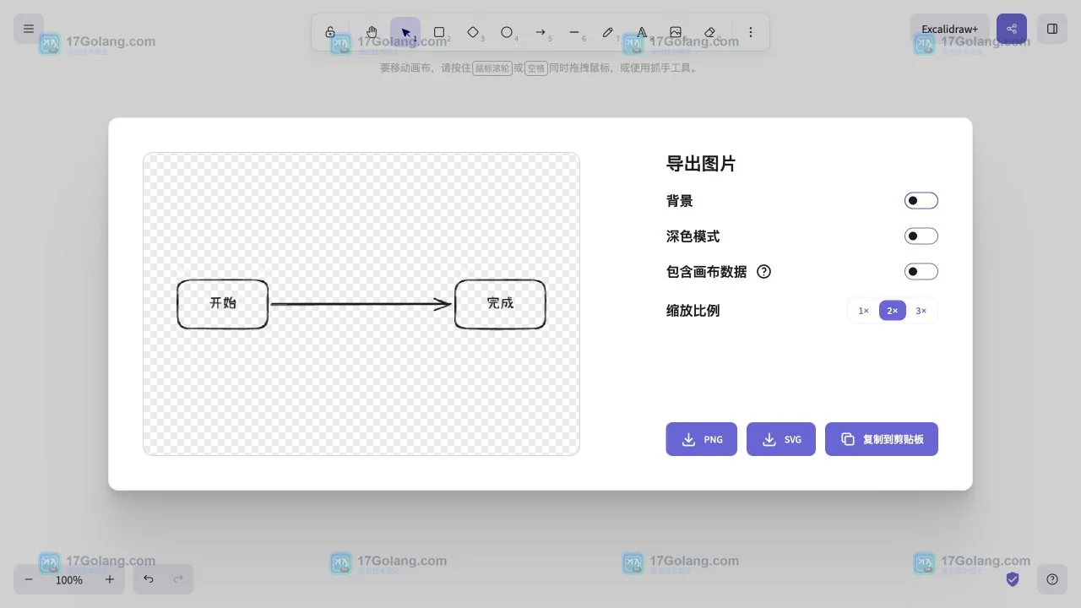Select 2× scale option
This screenshot has height=608, width=1081.
click(893, 311)
